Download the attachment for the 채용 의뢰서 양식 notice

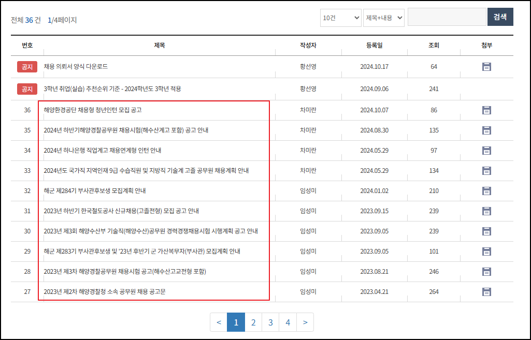point(486,66)
